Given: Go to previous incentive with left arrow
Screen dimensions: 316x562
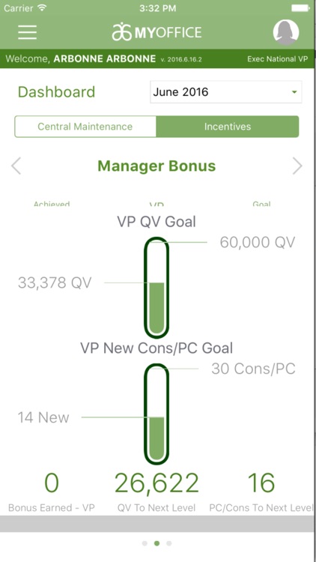Looking at the screenshot, I should click(16, 166).
